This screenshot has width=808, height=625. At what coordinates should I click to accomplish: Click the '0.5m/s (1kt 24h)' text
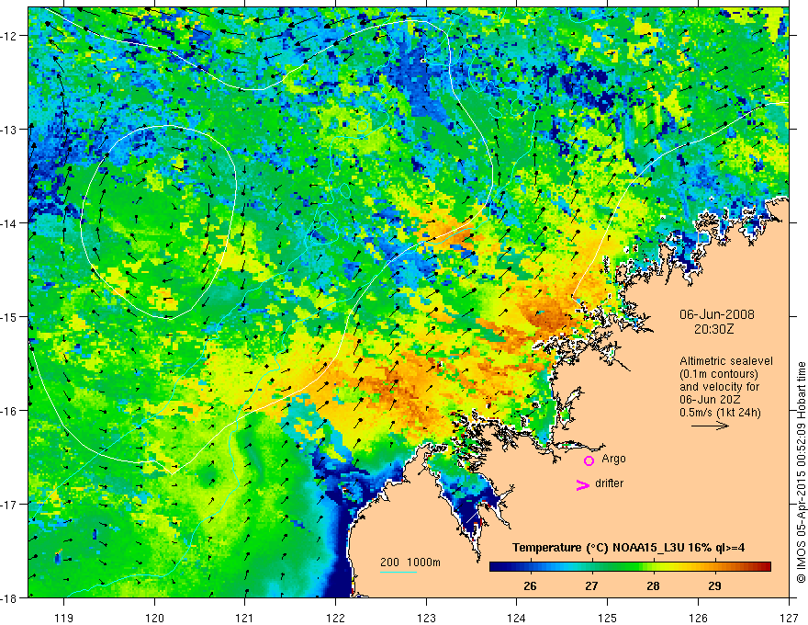[x=720, y=413]
